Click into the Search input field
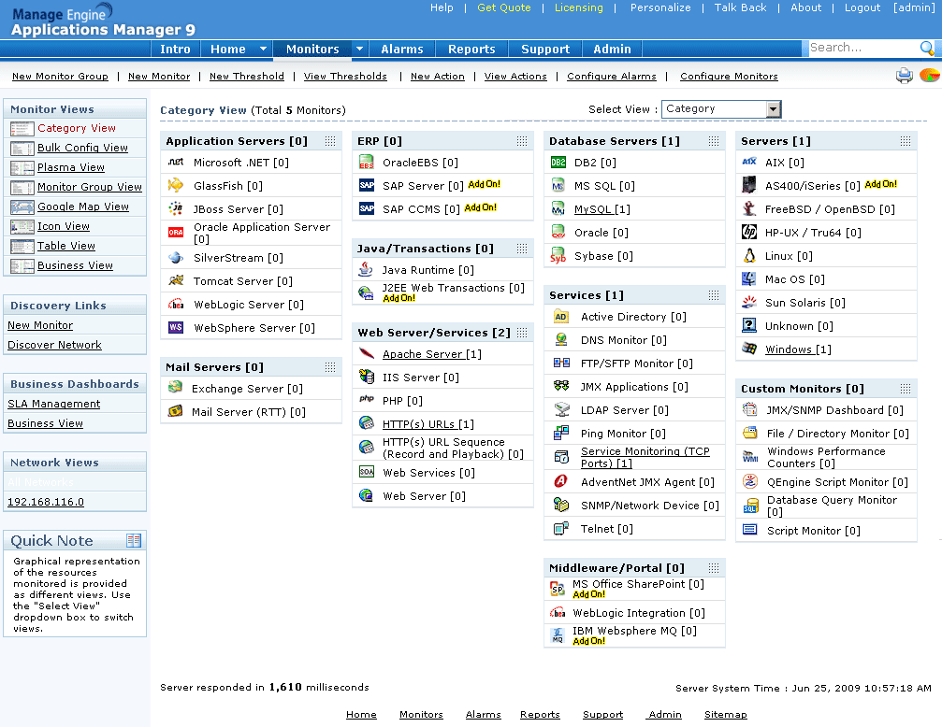The image size is (942, 727). point(863,48)
